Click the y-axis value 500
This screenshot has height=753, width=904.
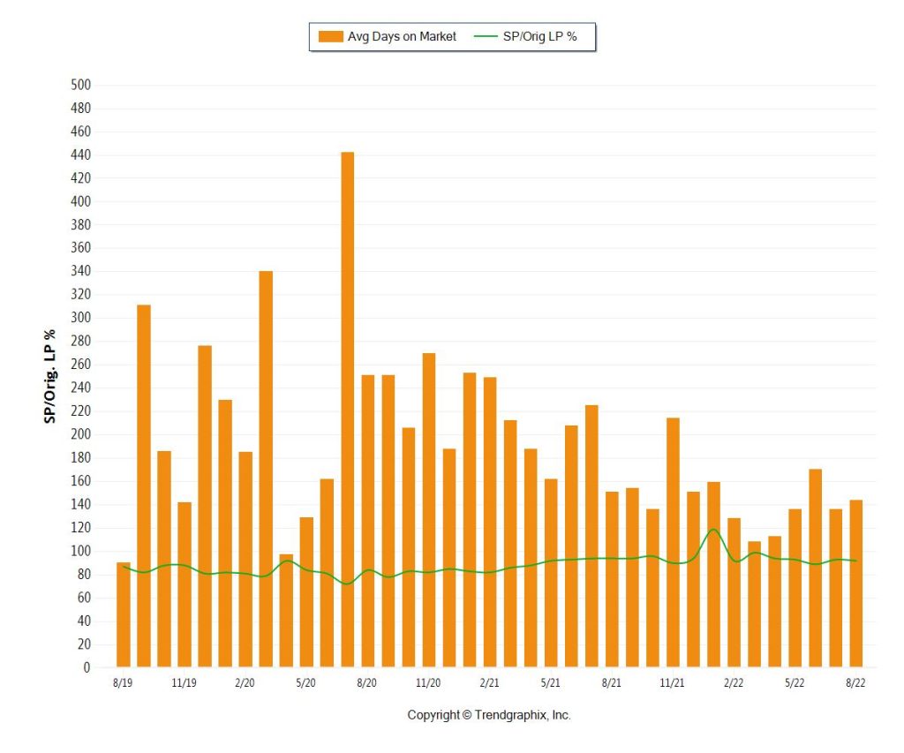pos(80,86)
